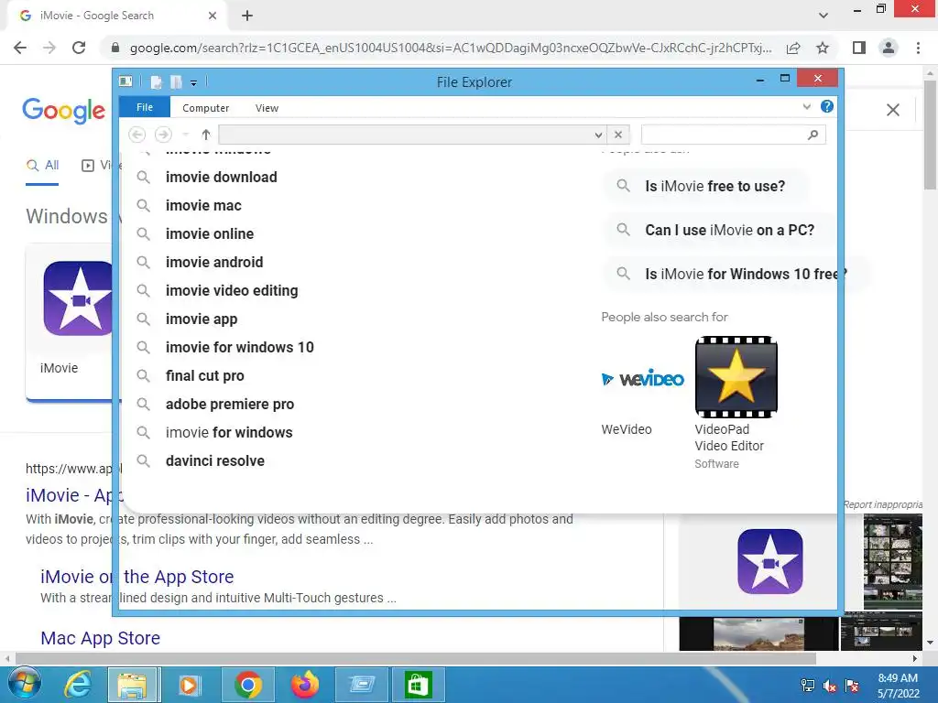This screenshot has width=938, height=703.
Task: Click the Chrome forward arrow button
Action: (x=49, y=48)
